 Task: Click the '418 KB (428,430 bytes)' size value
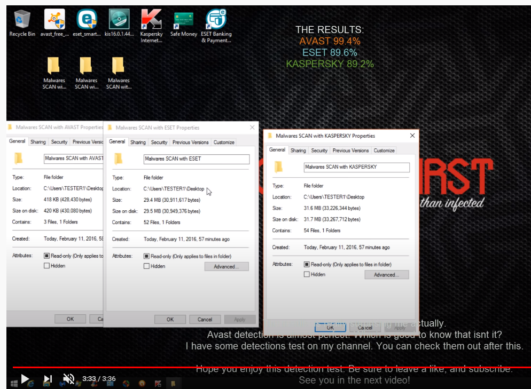68,200
